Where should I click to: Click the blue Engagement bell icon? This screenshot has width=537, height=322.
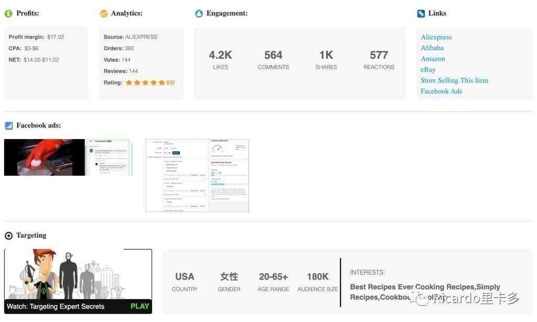(199, 13)
